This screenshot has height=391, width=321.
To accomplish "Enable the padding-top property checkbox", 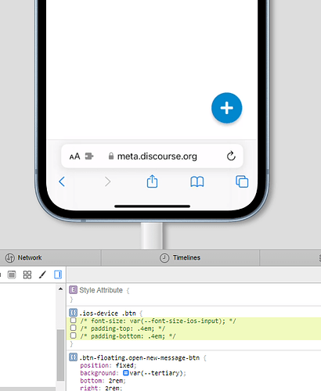I will pos(74,328).
